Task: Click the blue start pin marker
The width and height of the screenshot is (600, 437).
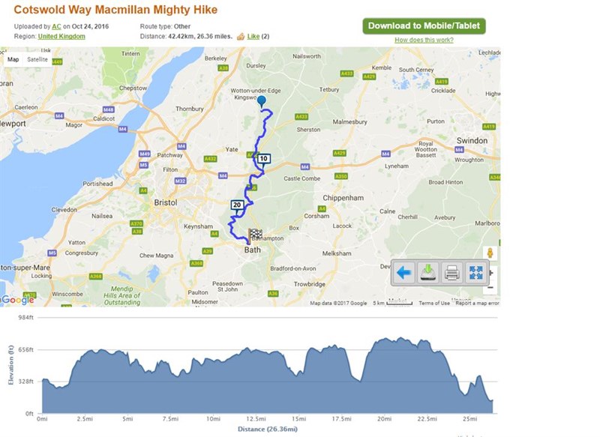Action: tap(261, 102)
